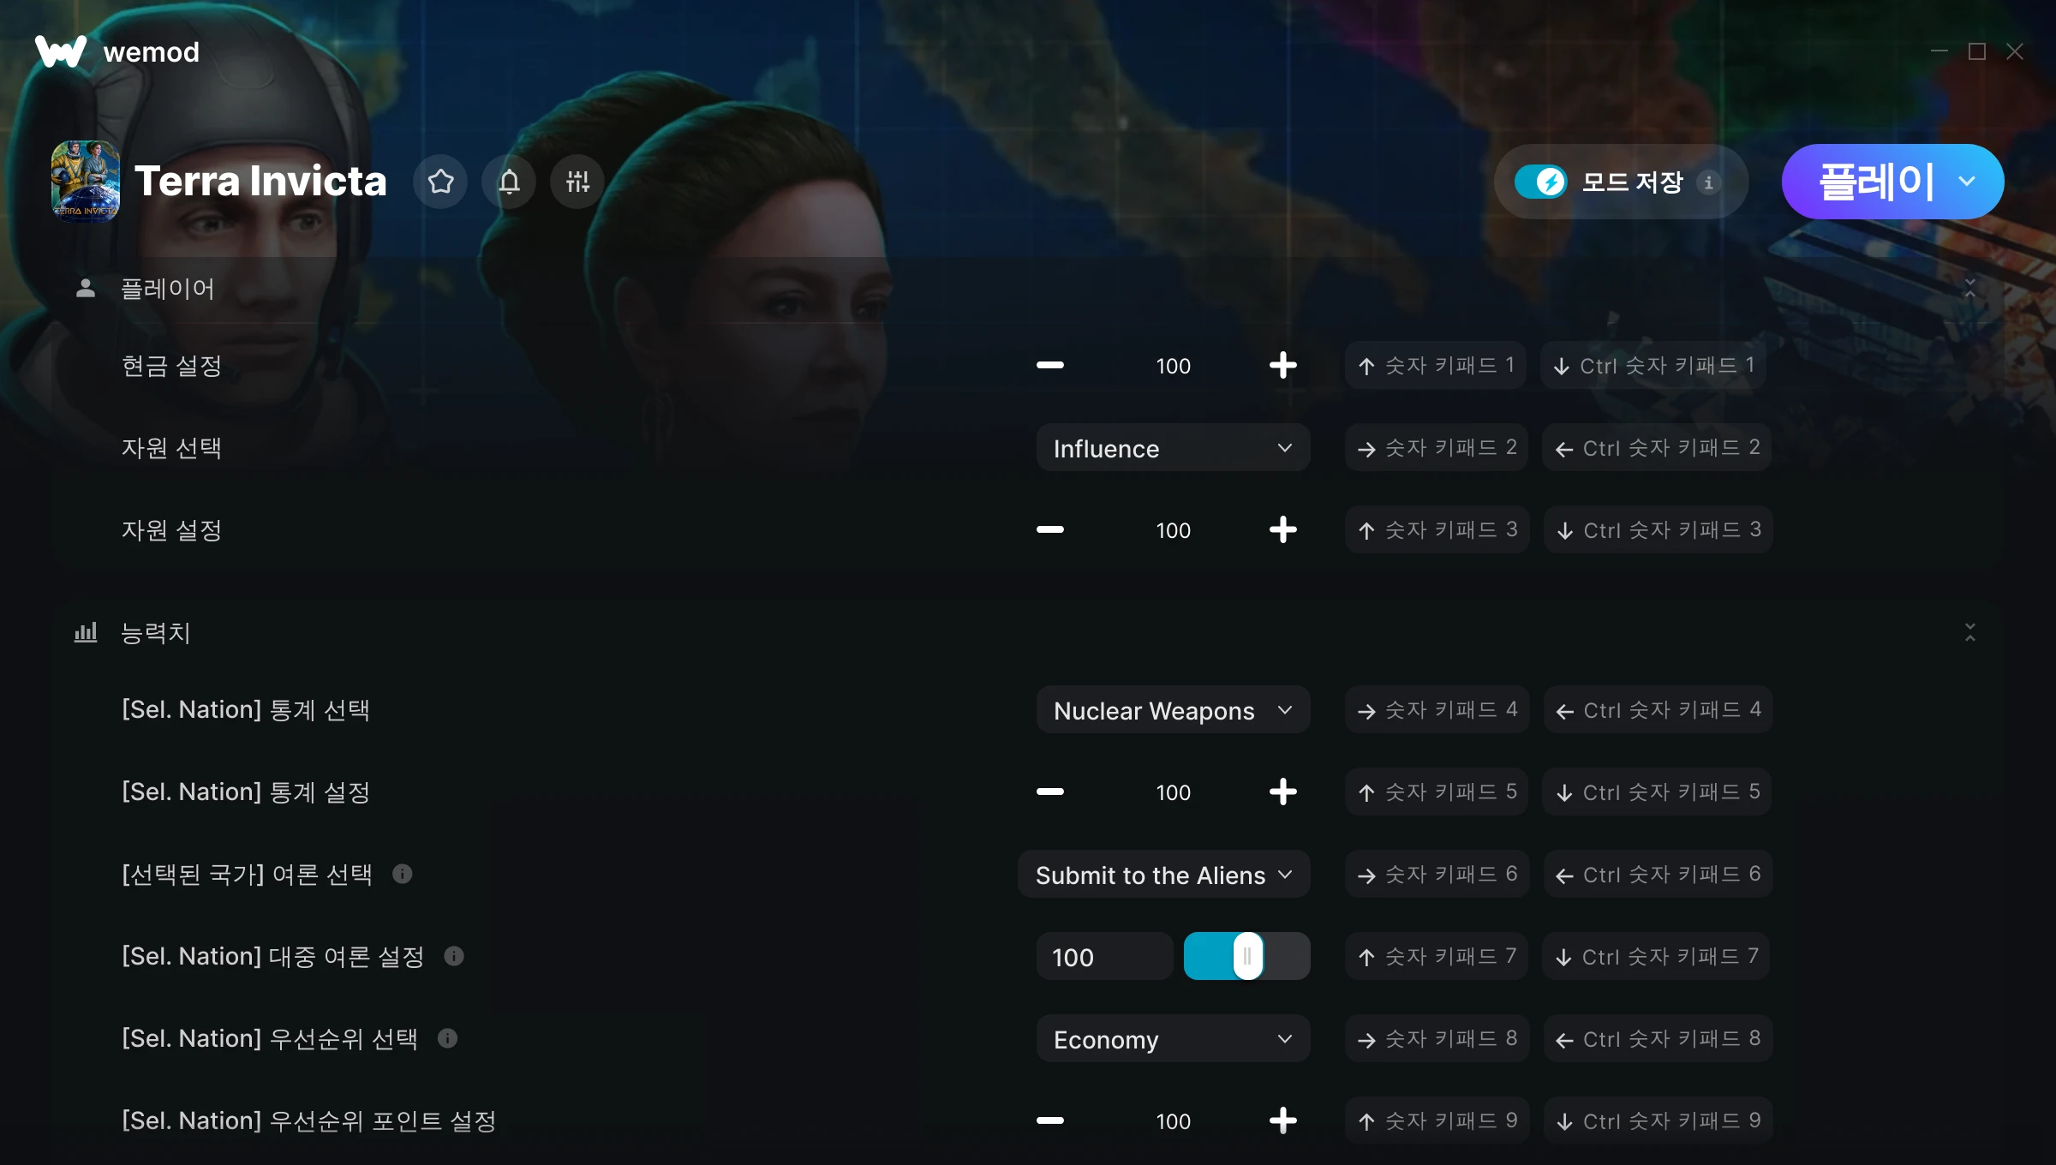Click the 플레이 button
This screenshot has width=2056, height=1165.
click(x=1876, y=182)
